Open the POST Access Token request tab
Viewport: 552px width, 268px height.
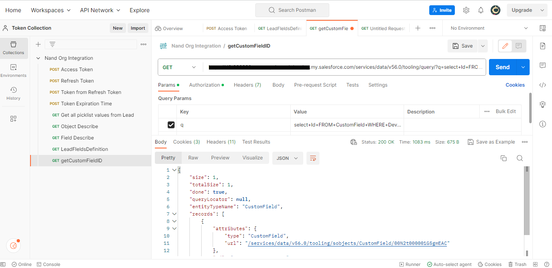[228, 28]
